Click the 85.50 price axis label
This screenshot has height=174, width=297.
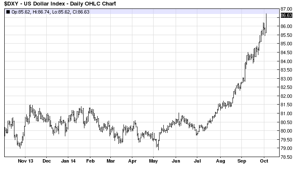point(286,35)
